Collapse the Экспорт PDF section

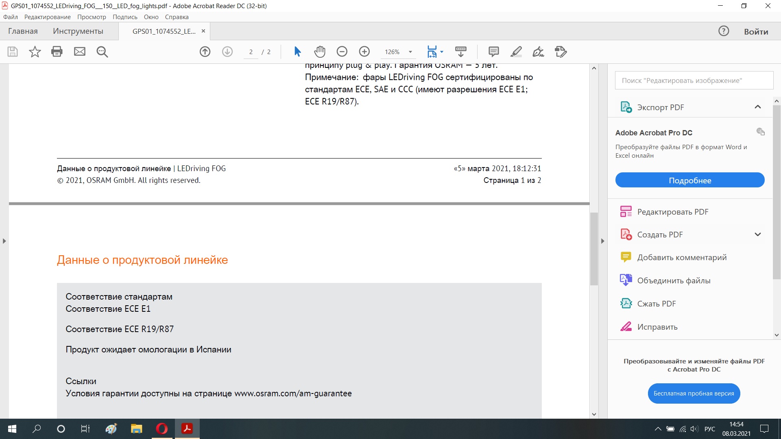(757, 107)
